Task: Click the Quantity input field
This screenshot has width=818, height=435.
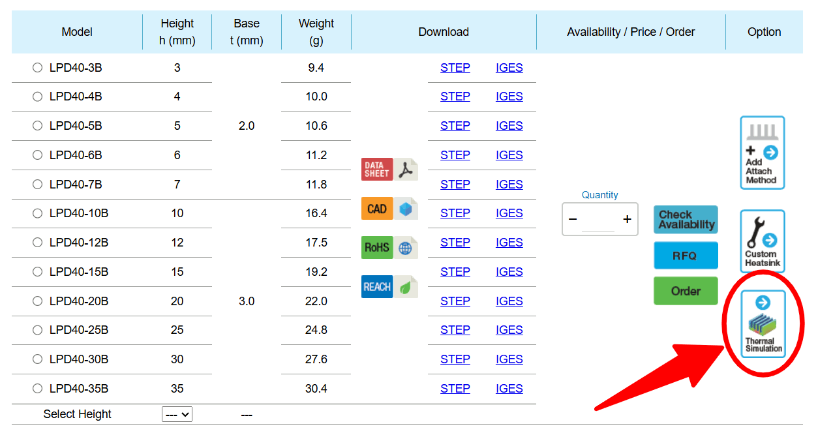Action: [x=598, y=220]
